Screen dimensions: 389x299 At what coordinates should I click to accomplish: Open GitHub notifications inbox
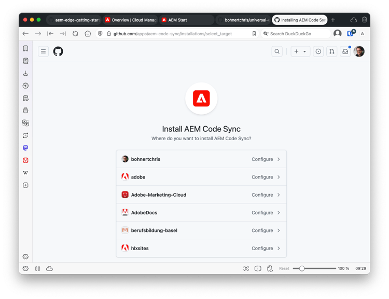[345, 51]
